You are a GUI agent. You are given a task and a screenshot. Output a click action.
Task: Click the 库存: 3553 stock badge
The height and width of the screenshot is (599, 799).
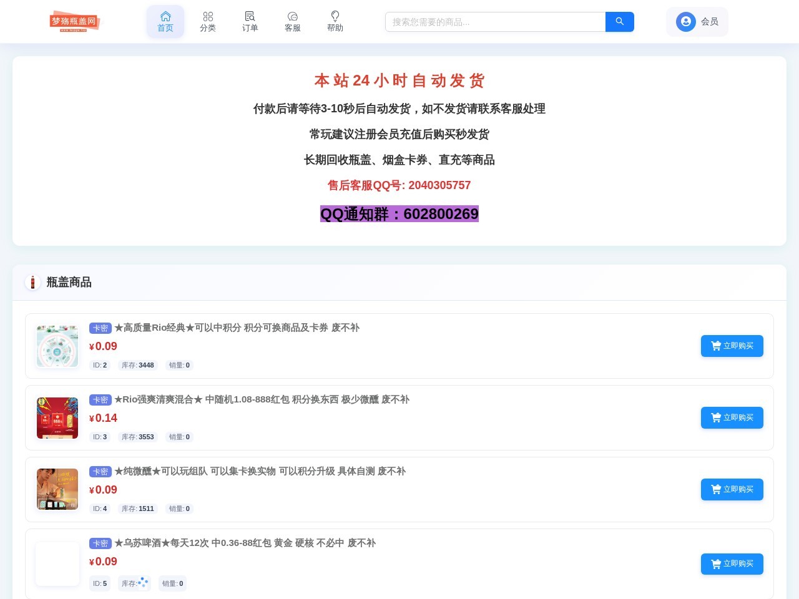click(138, 437)
